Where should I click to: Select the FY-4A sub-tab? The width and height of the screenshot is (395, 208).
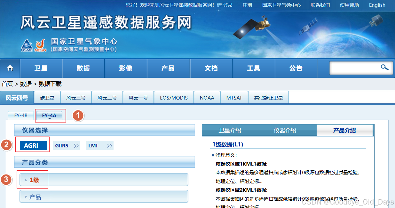pyautogui.click(x=49, y=115)
